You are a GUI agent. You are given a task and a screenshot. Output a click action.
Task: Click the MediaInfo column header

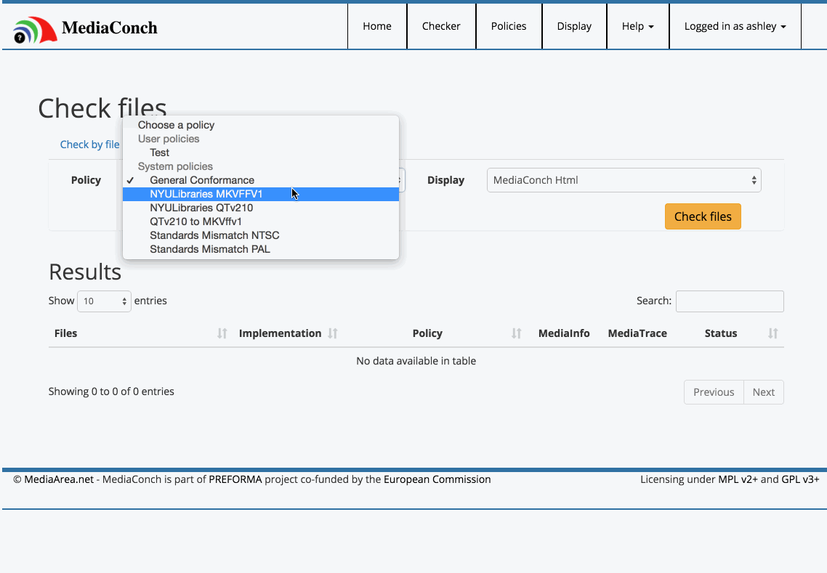point(564,333)
